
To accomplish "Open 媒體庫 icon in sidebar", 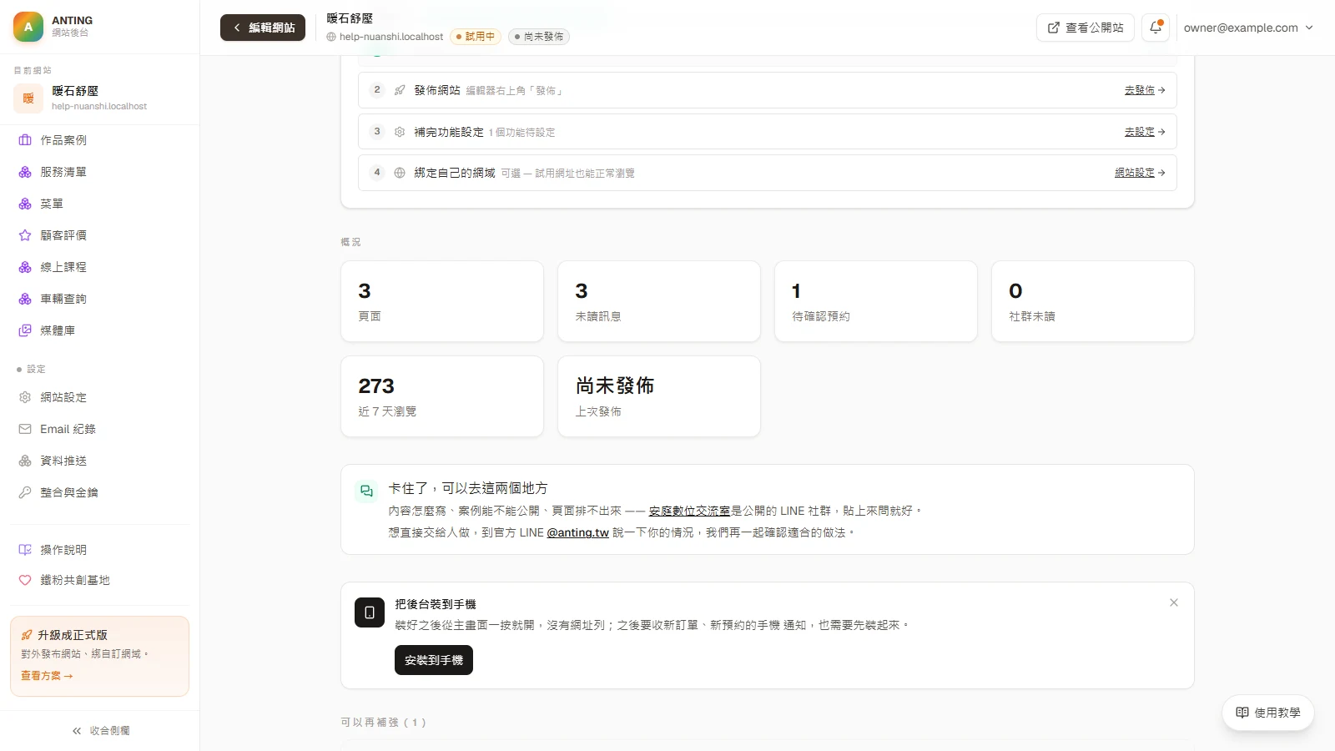I will coord(25,330).
